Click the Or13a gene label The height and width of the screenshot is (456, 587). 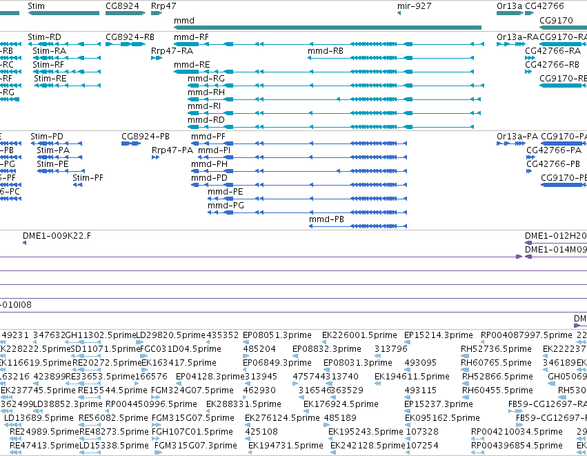tap(509, 6)
